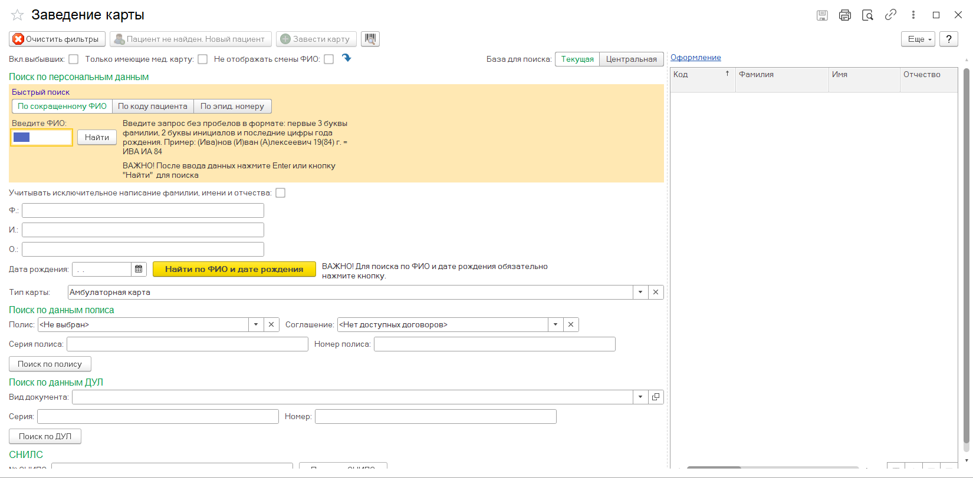Open the 'Еще' menu
Viewport: 973px width, 478px height.
point(918,39)
